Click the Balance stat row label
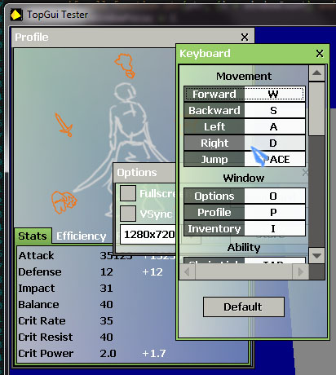The height and width of the screenshot is (375, 336). 38,304
